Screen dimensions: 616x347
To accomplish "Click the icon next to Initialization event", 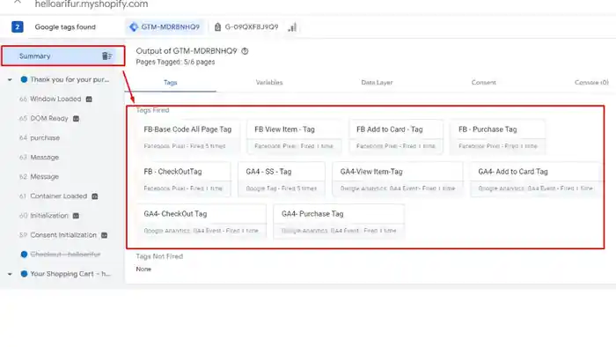I will [x=76, y=216].
